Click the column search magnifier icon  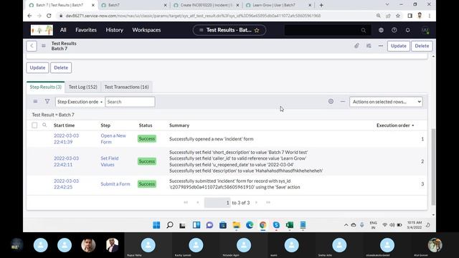(44, 125)
